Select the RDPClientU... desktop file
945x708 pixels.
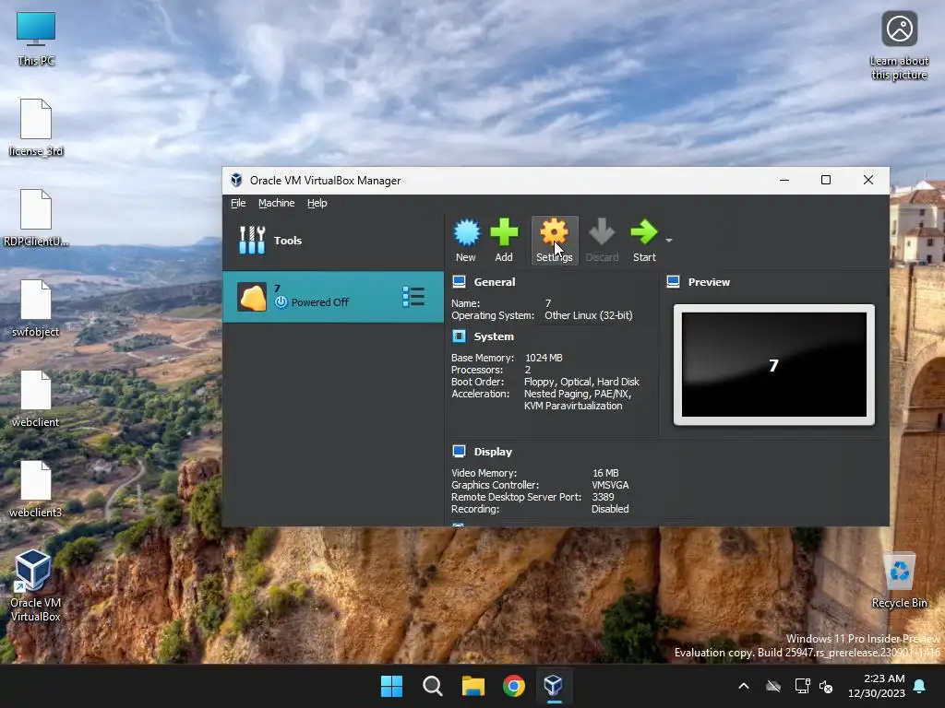tap(36, 218)
